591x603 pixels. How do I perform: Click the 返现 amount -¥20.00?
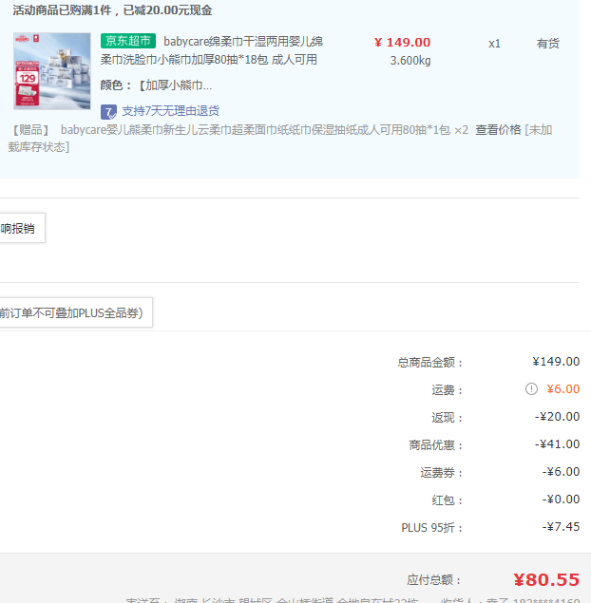coord(557,417)
